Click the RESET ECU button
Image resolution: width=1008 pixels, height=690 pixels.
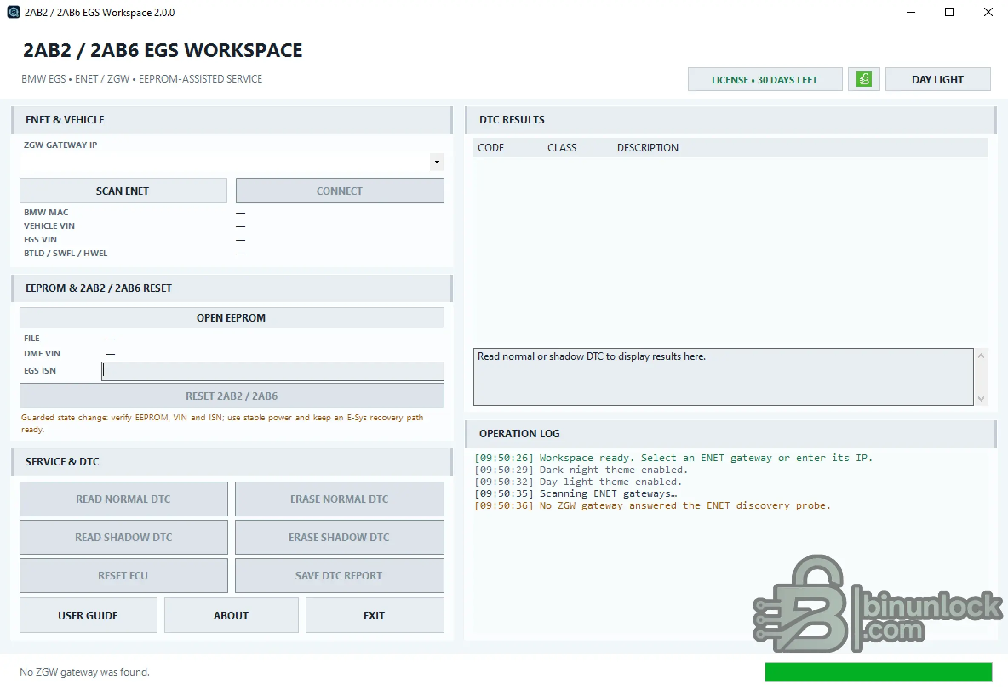[x=123, y=576]
